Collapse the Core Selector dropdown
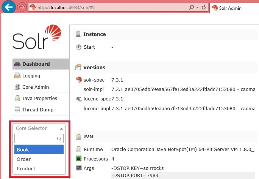The height and width of the screenshot is (179, 259). coord(39,128)
